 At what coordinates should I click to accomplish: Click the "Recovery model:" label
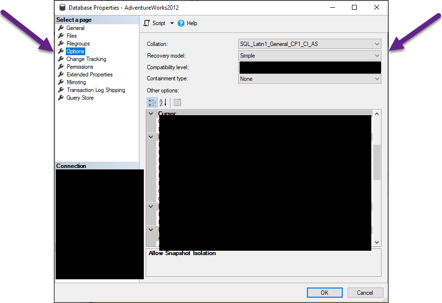(167, 56)
